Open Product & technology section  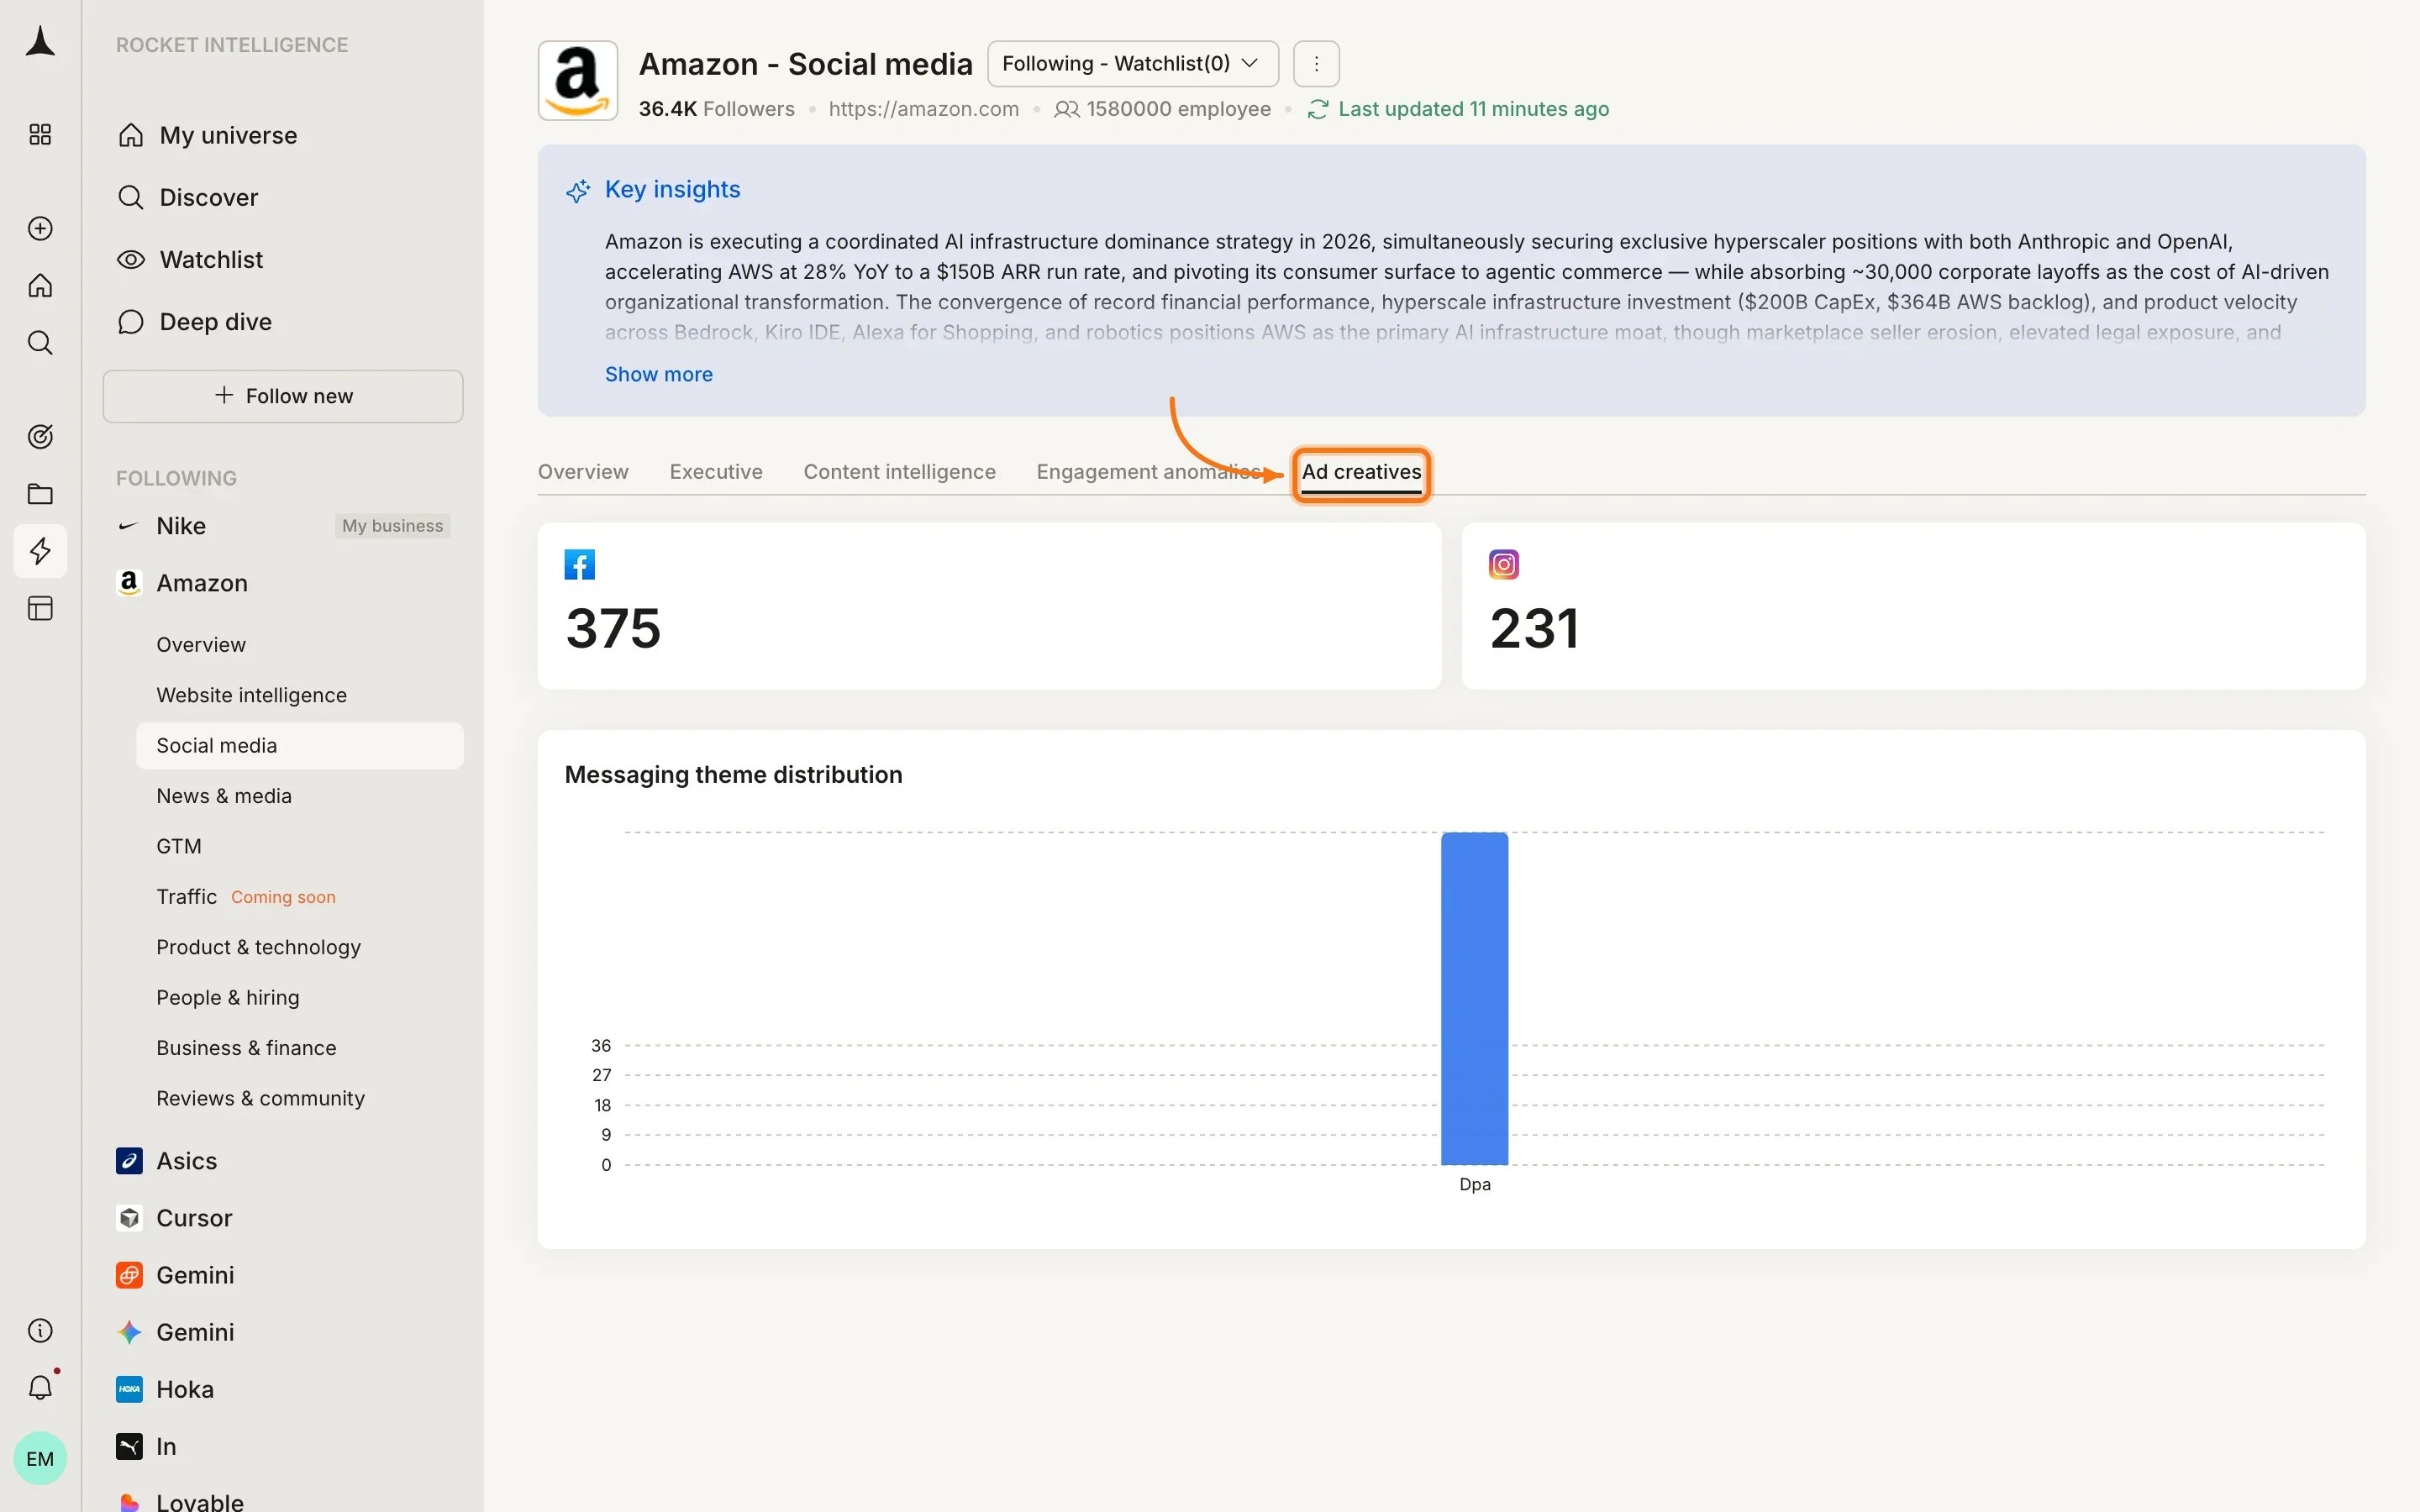(258, 947)
